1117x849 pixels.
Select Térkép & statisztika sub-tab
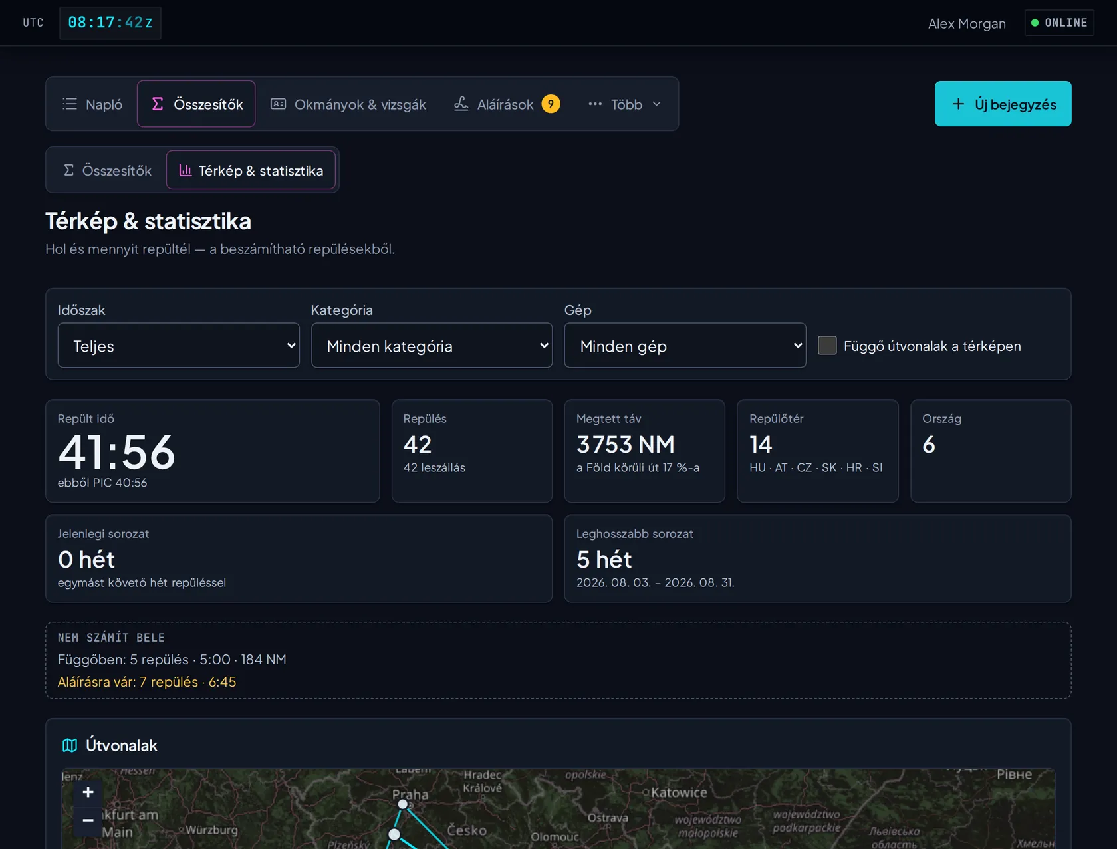tap(251, 170)
